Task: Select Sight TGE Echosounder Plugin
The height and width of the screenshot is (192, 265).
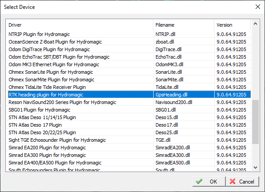Action: click(x=128, y=140)
